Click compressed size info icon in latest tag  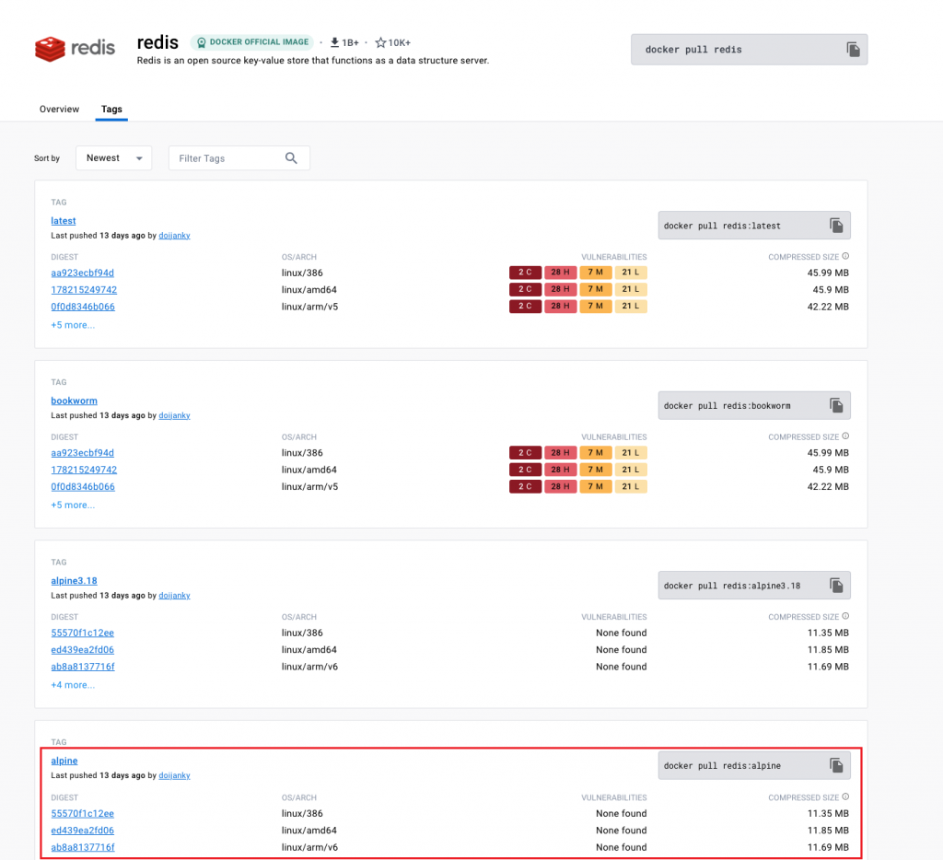coord(845,256)
